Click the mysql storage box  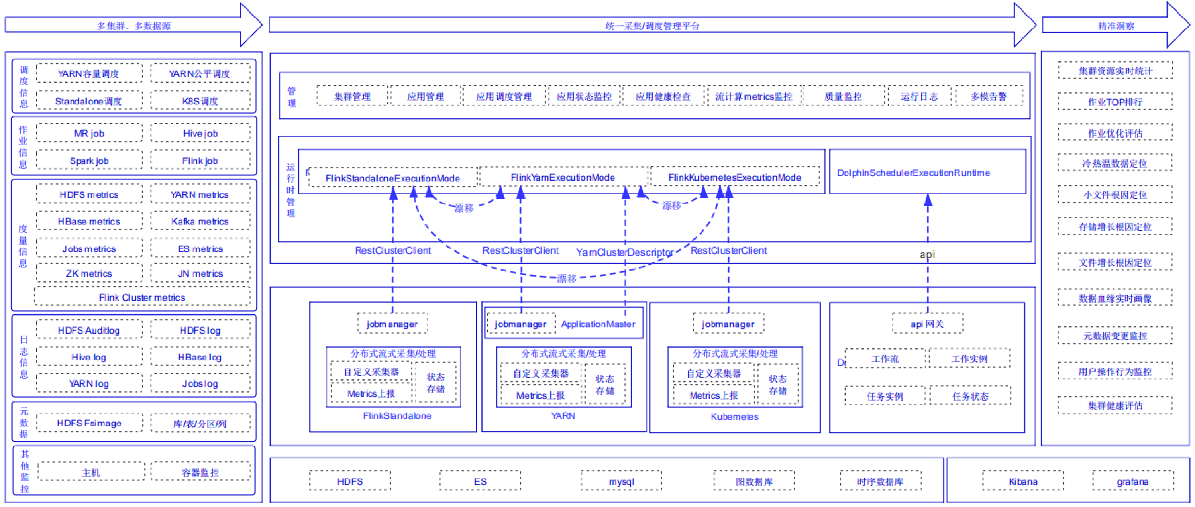tap(621, 480)
